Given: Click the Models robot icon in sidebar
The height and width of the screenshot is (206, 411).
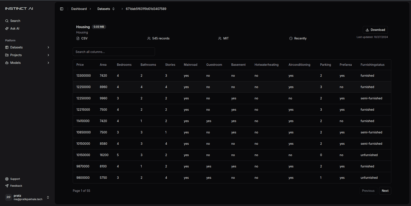Looking at the screenshot, I should coord(7,63).
